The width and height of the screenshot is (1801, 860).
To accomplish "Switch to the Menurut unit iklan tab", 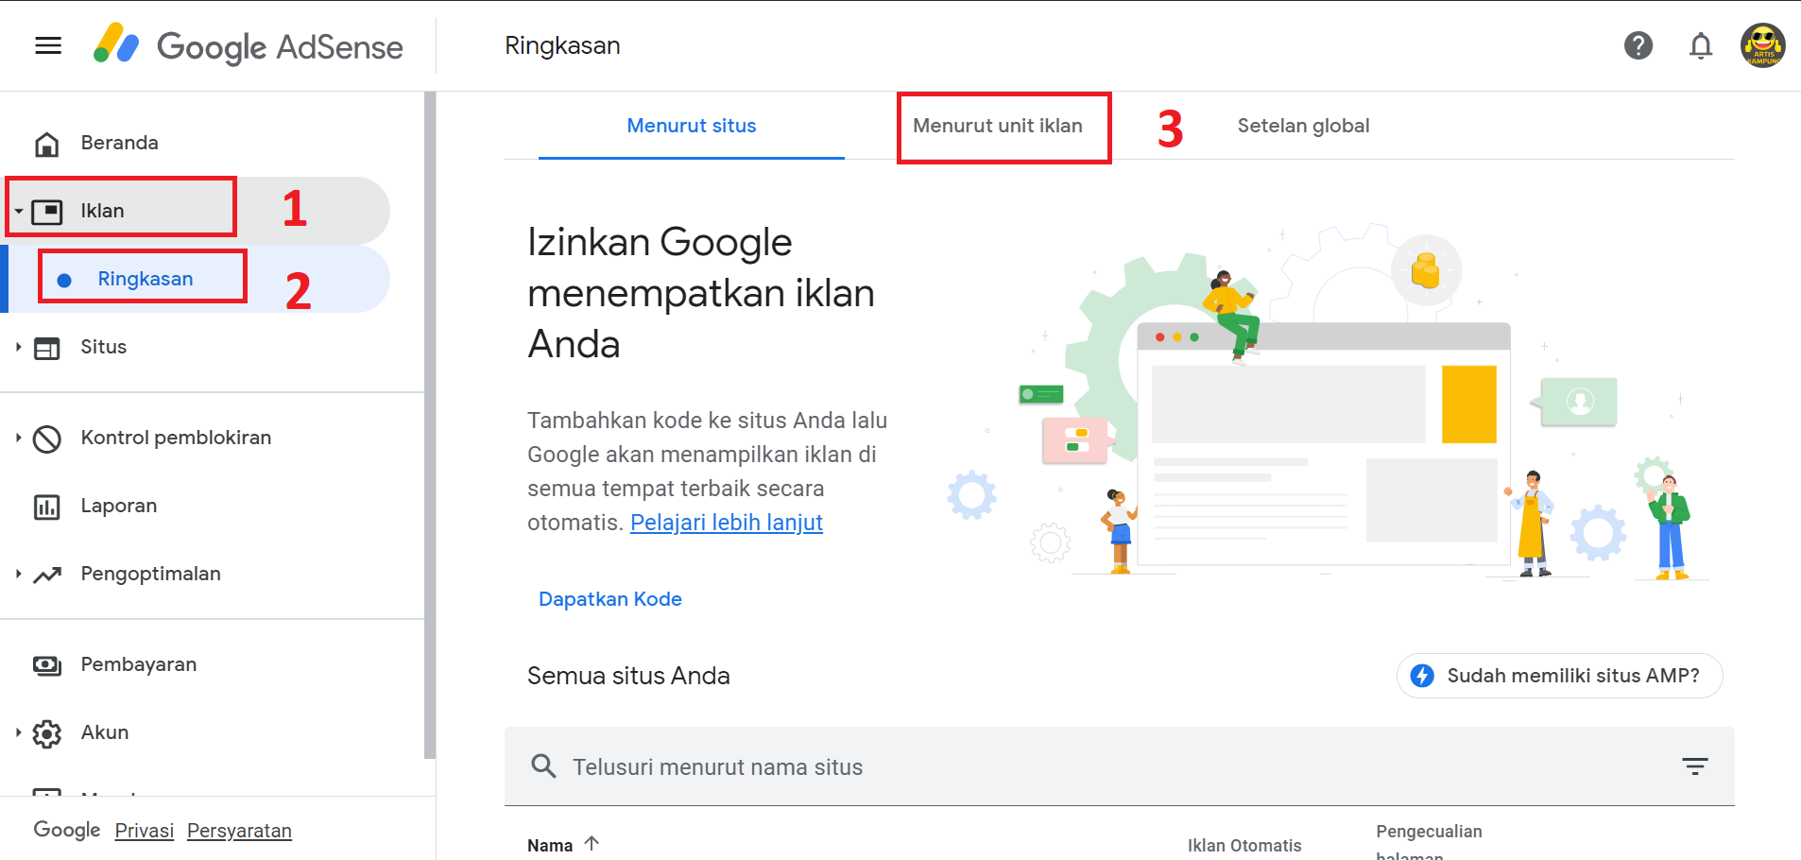I will click(x=998, y=125).
